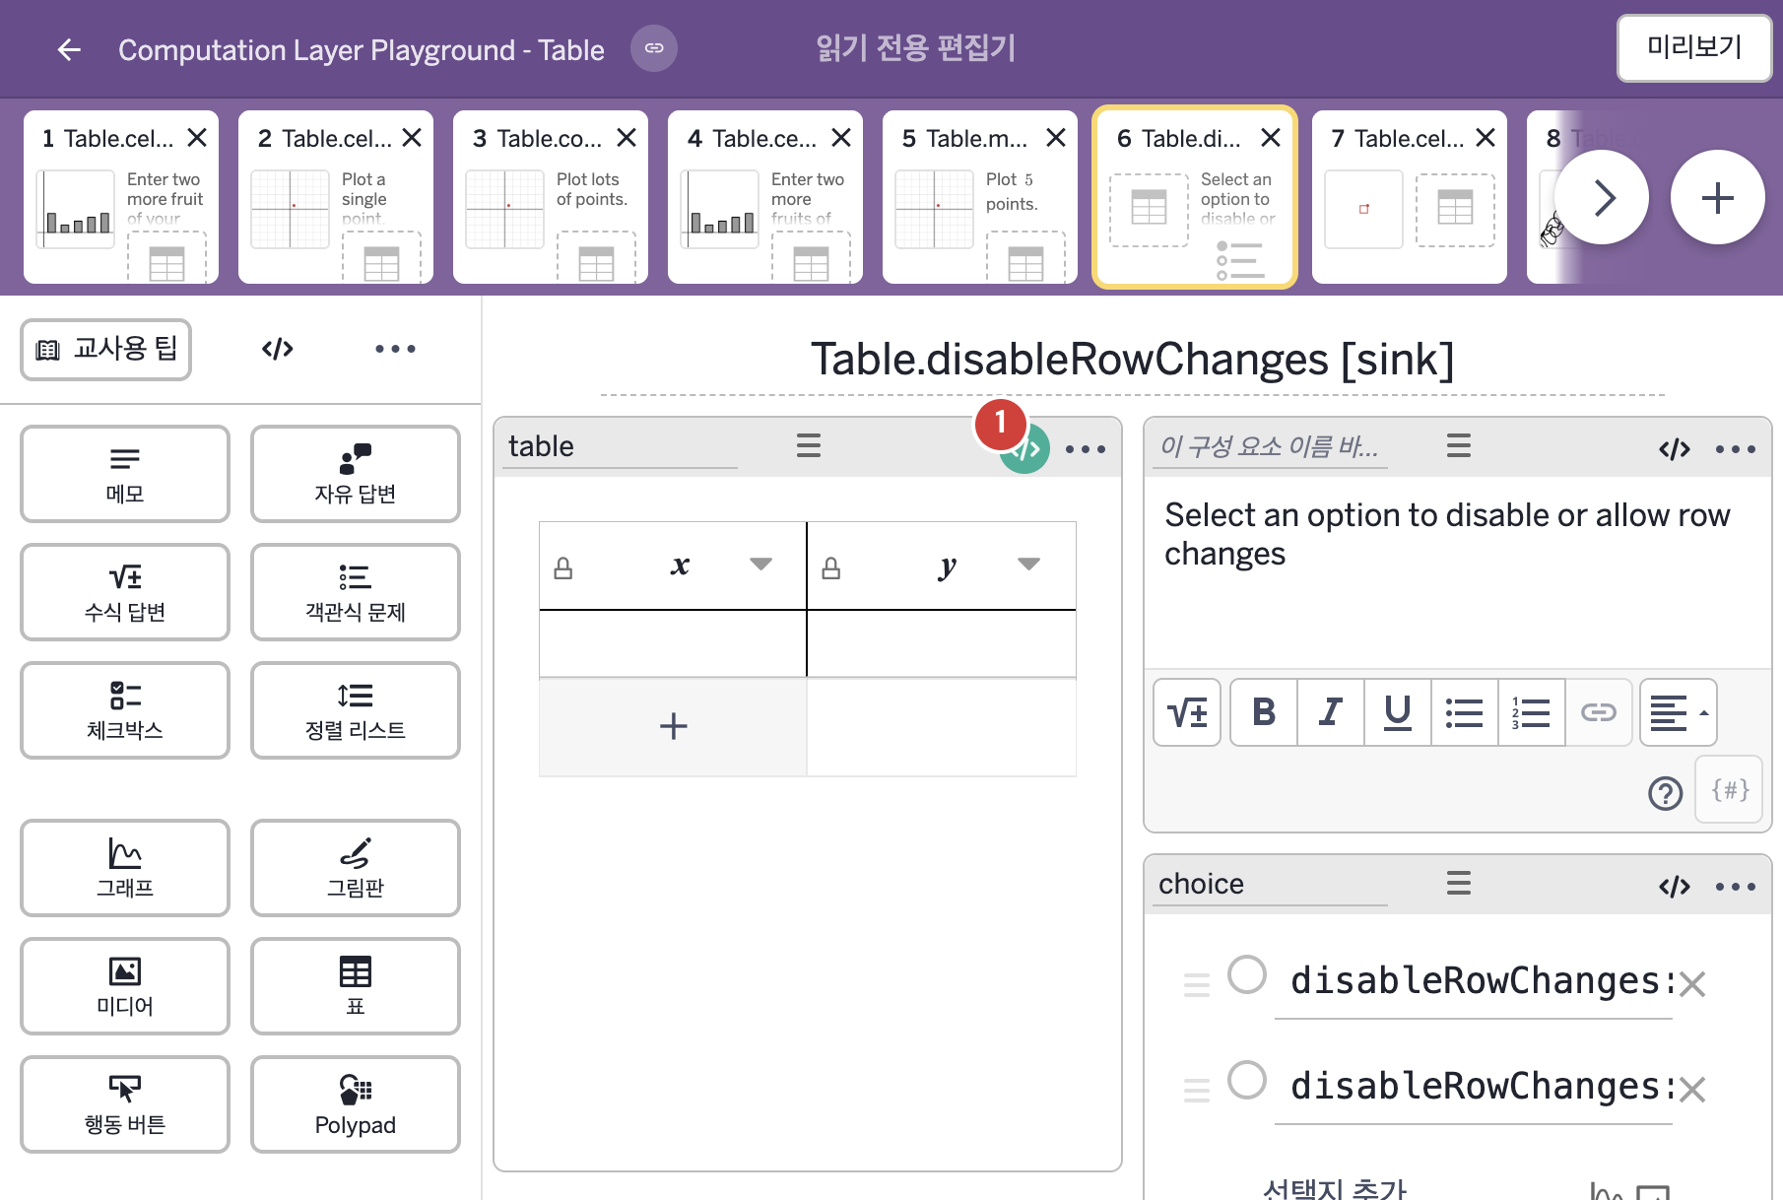Open the text alignment dropdown
Screen dimensions: 1783x1200
coord(1679,712)
